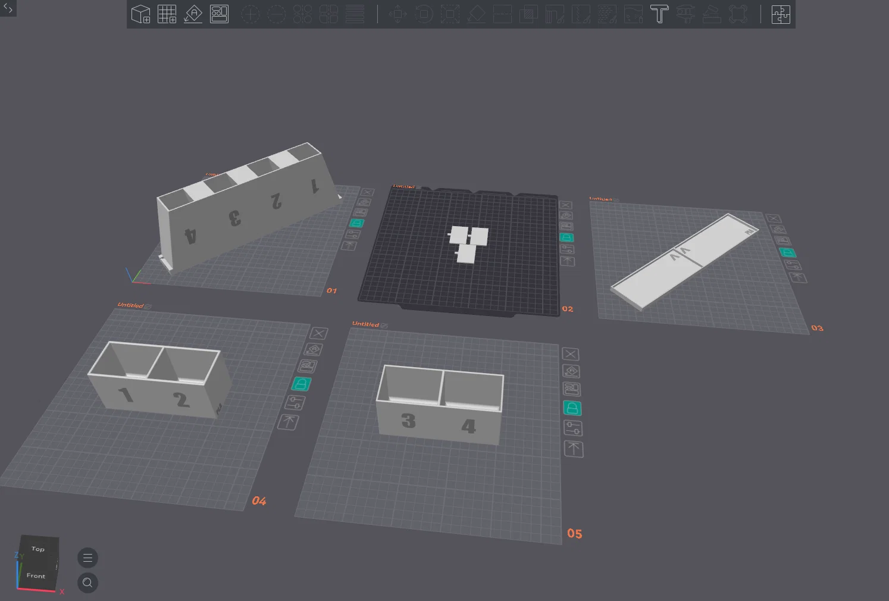Image resolution: width=889 pixels, height=601 pixels.
Task: Click the Add model cube icon
Action: click(x=140, y=14)
